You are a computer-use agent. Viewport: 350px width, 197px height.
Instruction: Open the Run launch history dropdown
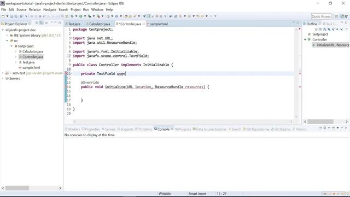coord(85,16)
